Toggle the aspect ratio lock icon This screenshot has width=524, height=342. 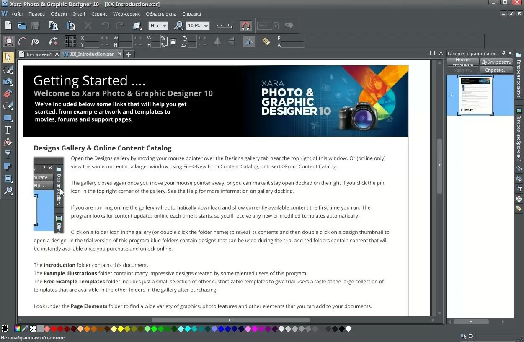[x=173, y=41]
